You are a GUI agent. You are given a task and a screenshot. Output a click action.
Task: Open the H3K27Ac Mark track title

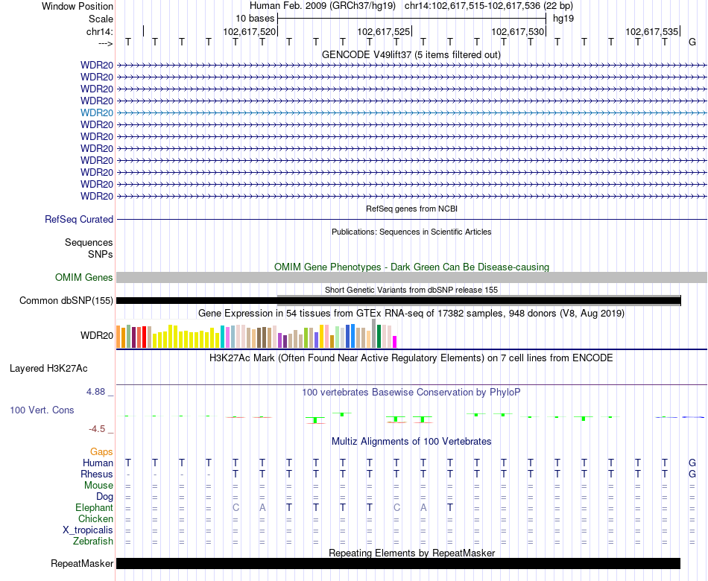(x=411, y=358)
